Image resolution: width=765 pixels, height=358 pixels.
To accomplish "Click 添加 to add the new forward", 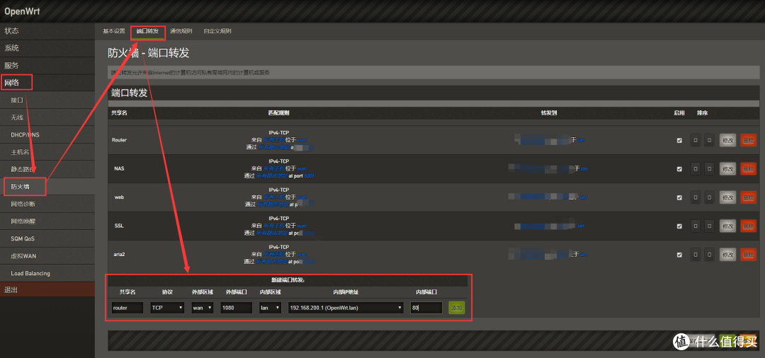I will point(457,308).
